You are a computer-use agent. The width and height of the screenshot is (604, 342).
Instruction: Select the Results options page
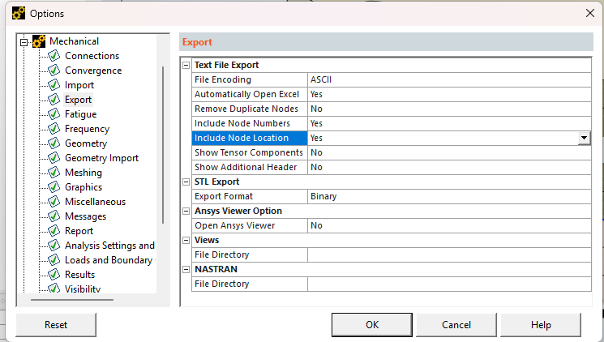tap(79, 275)
